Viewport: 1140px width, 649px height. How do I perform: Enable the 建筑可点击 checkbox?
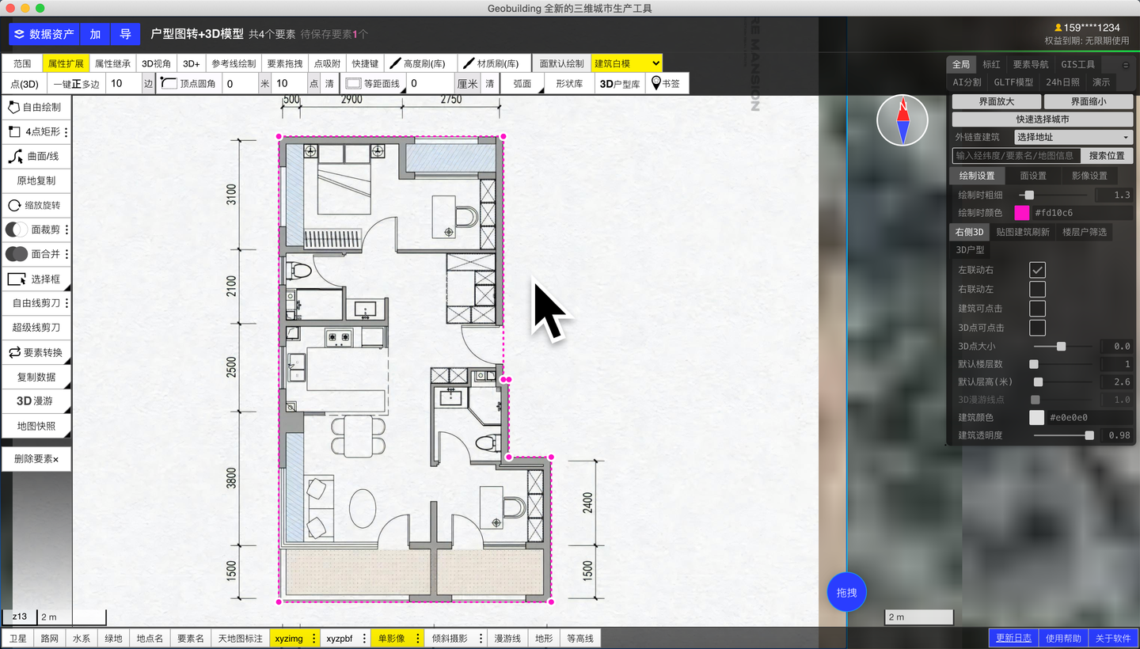(x=1037, y=309)
